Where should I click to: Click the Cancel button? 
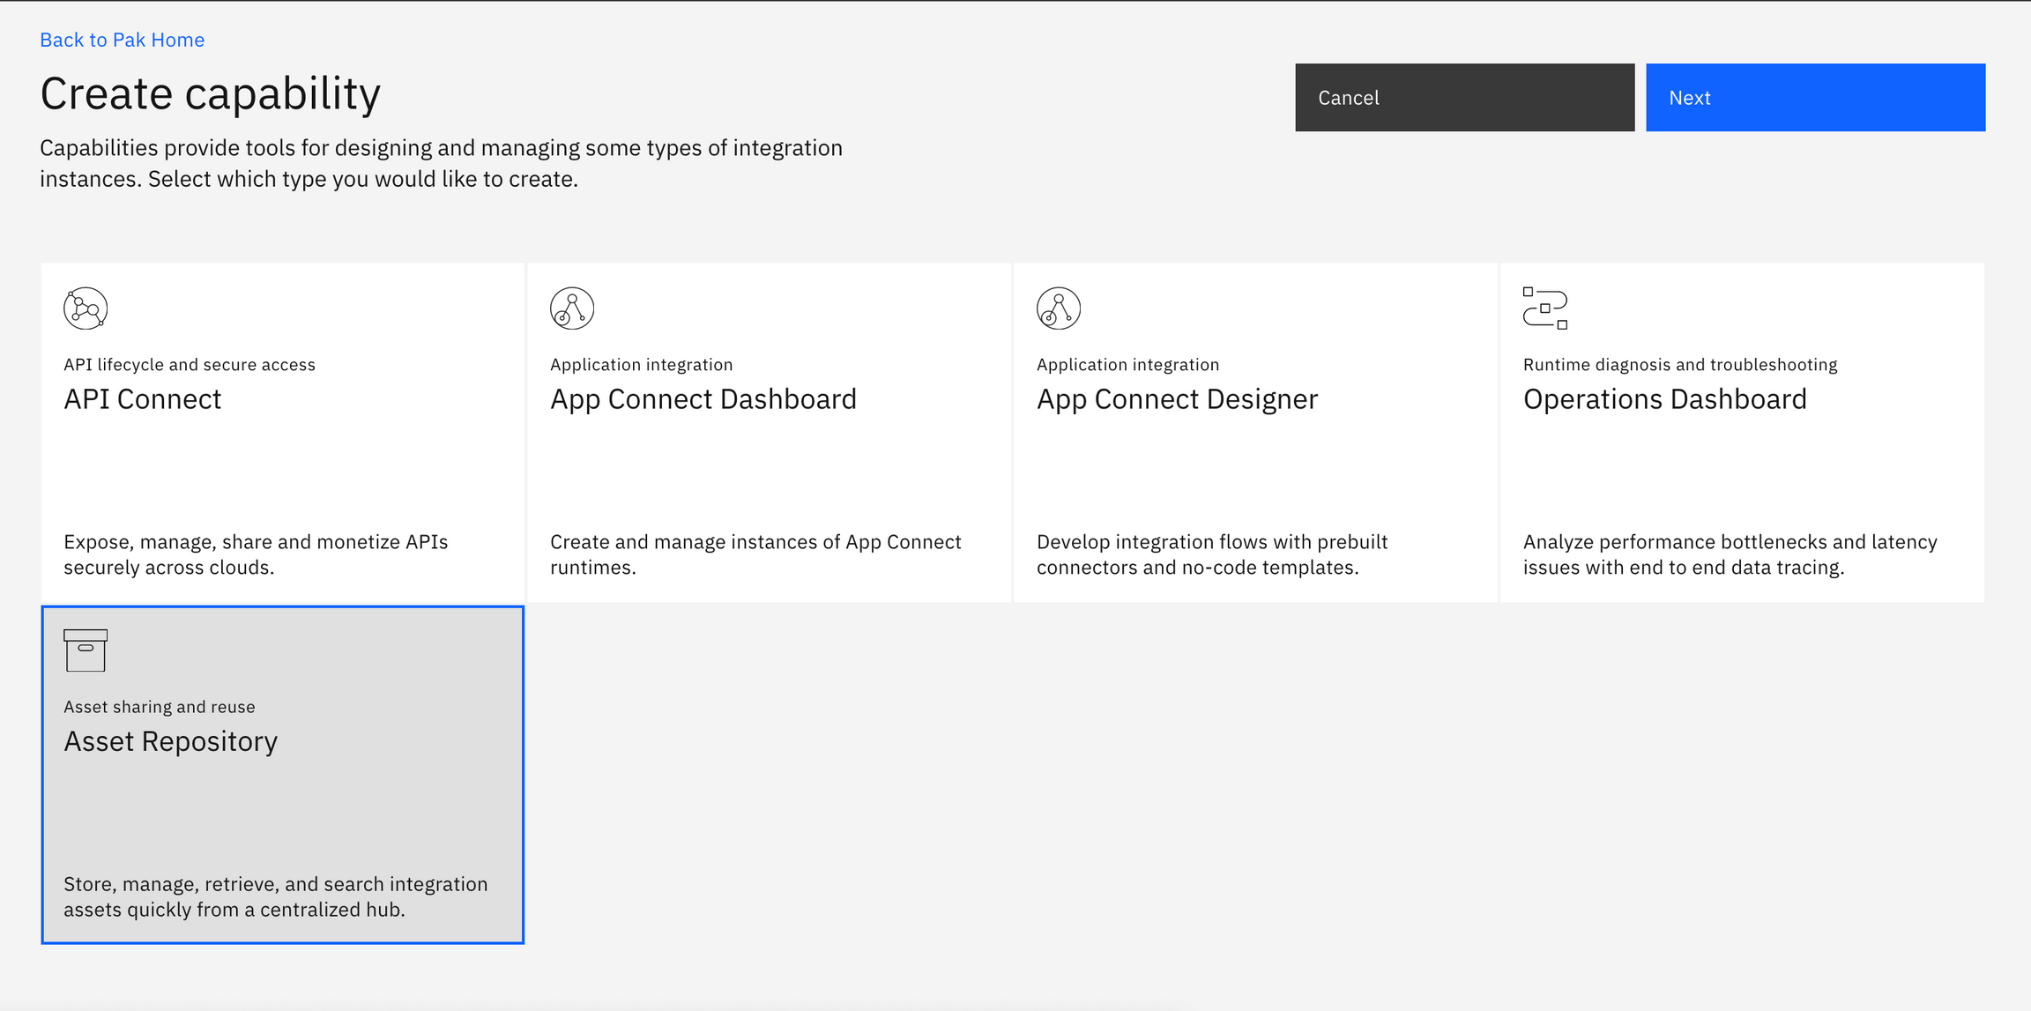[x=1464, y=97]
